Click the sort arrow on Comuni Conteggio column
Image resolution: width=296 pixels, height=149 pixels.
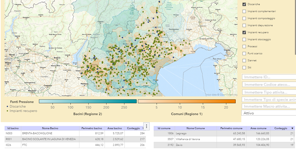pyautogui.click(x=293, y=128)
